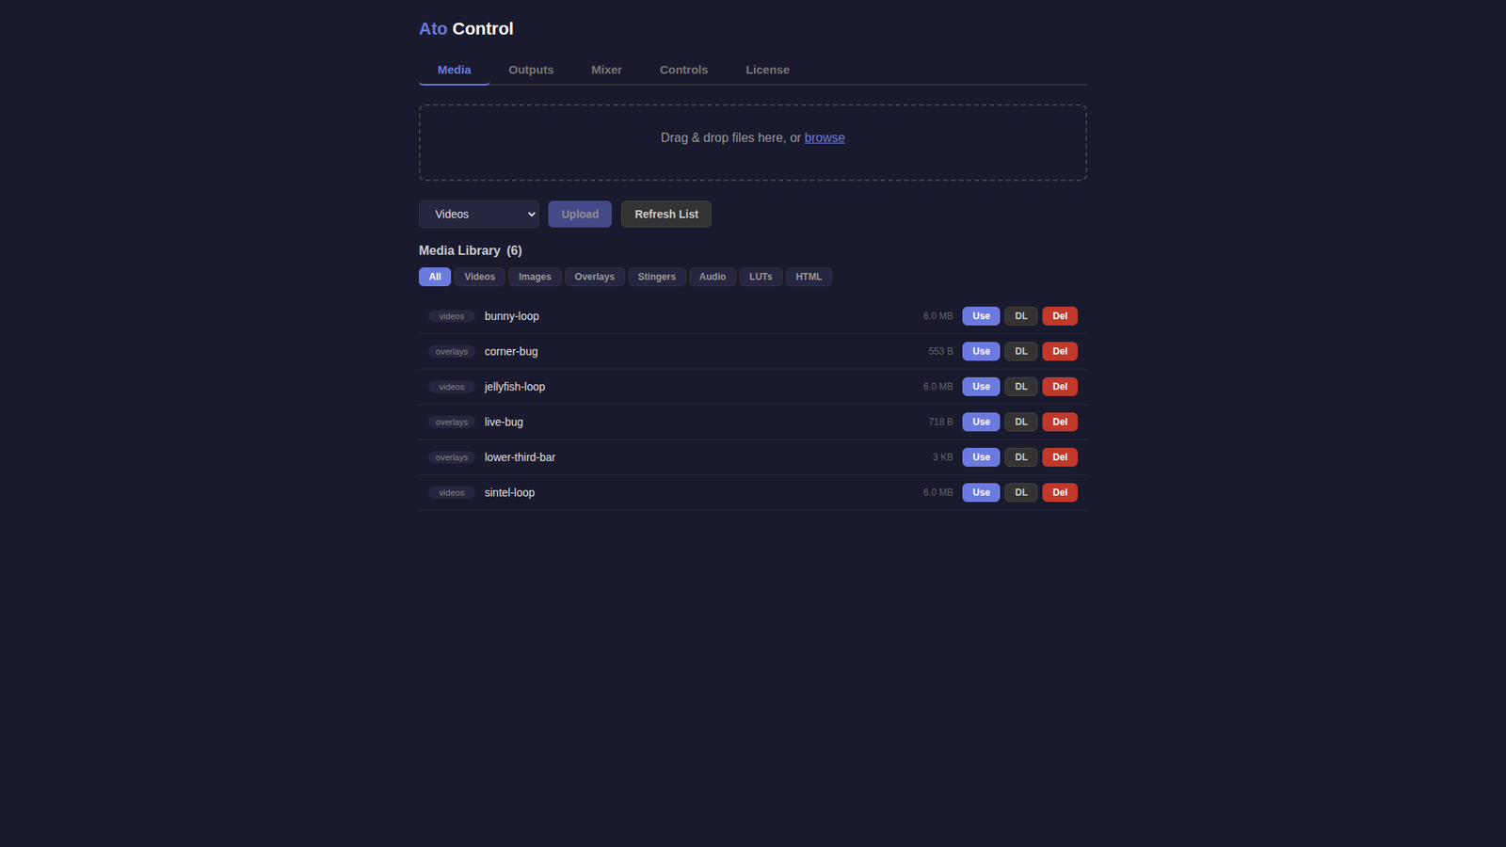Open the License tab

point(767,69)
